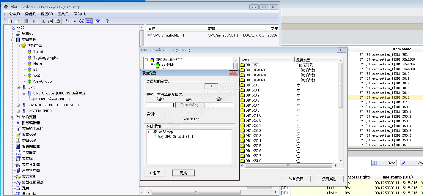The height and width of the screenshot is (196, 423).
Task: Click the <-返回 button
Action: (x=155, y=173)
